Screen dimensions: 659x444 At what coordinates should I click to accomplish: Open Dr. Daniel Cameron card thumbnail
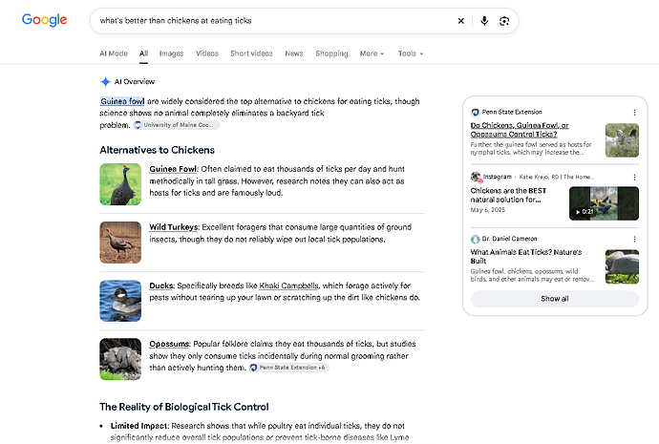pyautogui.click(x=622, y=266)
